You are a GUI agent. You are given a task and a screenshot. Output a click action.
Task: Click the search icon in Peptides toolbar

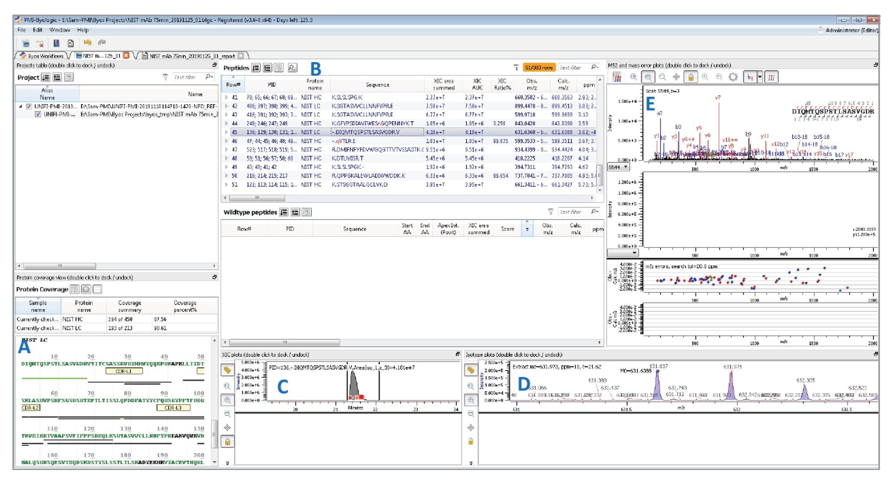pos(292,68)
